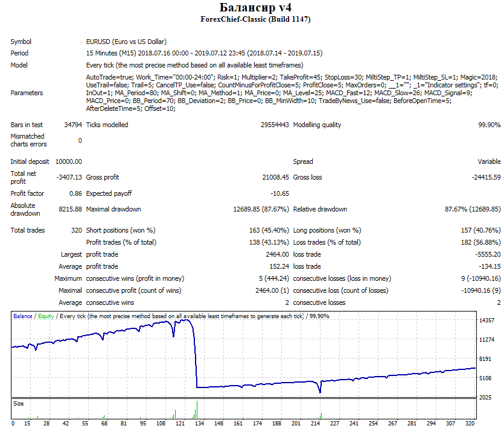The image size is (504, 426).
Task: Click the average loss trade value "-134.15"
Action: pyautogui.click(x=490, y=266)
